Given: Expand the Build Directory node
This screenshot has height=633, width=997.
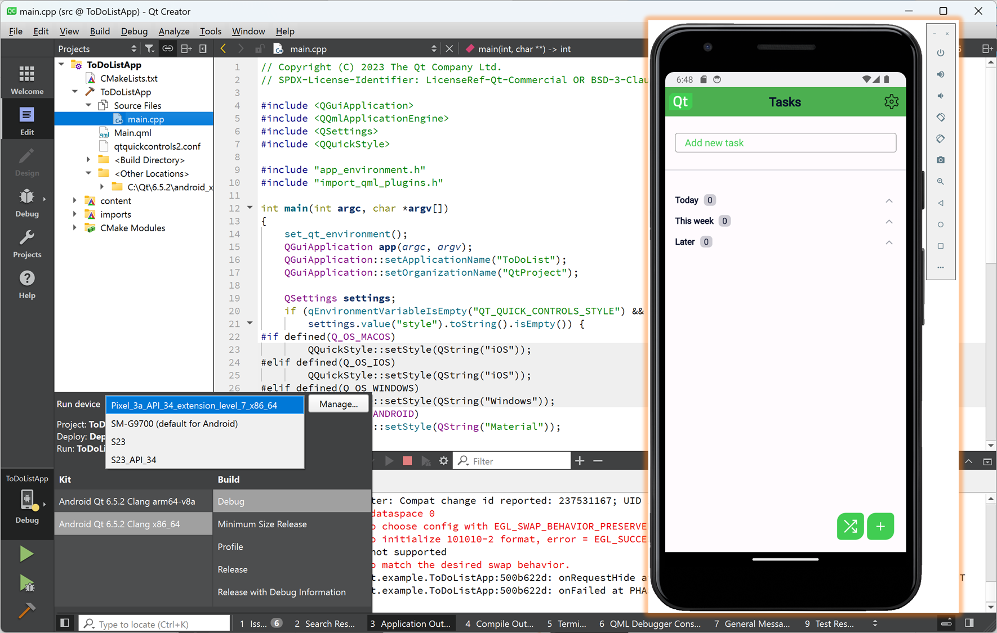Looking at the screenshot, I should tap(88, 160).
